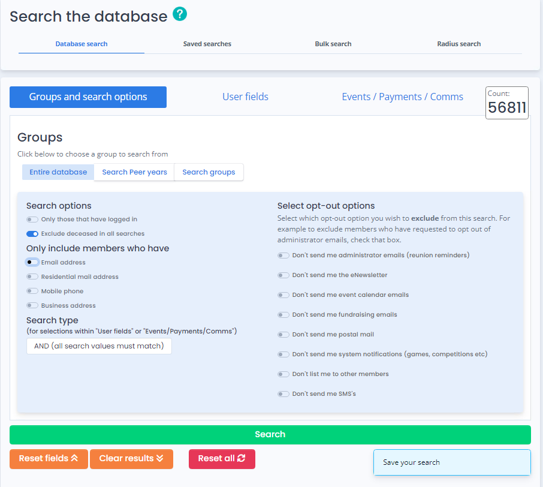
Task: Open the Search type AND dropdown
Action: (x=99, y=346)
